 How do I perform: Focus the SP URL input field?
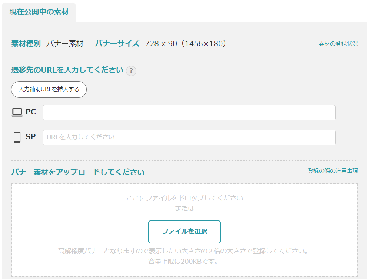point(189,137)
